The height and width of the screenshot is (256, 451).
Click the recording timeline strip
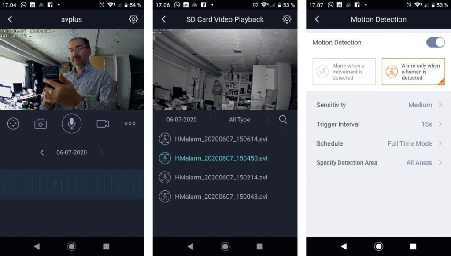click(x=72, y=184)
